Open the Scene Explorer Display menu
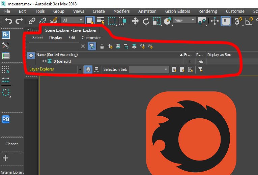Image resolution: width=258 pixels, height=175 pixels. [x=56, y=38]
